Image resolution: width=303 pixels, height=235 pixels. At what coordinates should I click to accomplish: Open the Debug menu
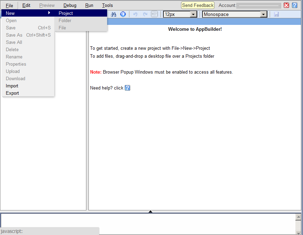[70, 5]
